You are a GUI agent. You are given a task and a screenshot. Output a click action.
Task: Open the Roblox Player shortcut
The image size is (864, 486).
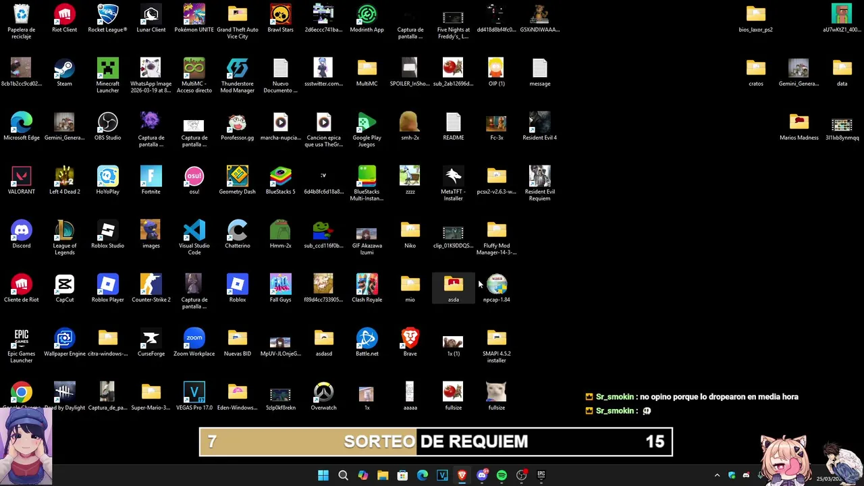click(x=108, y=285)
